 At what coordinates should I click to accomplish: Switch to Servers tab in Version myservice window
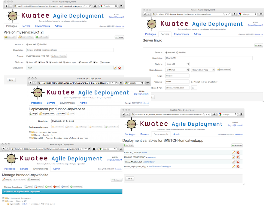[26, 26]
